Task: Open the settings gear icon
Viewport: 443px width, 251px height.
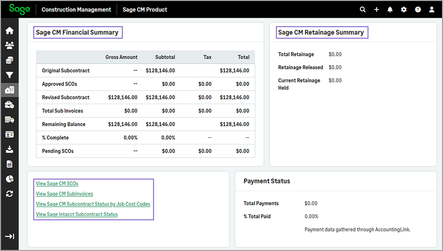Action: point(404,10)
